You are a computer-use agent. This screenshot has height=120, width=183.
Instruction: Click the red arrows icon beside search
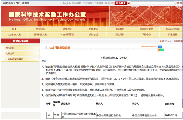129,3
